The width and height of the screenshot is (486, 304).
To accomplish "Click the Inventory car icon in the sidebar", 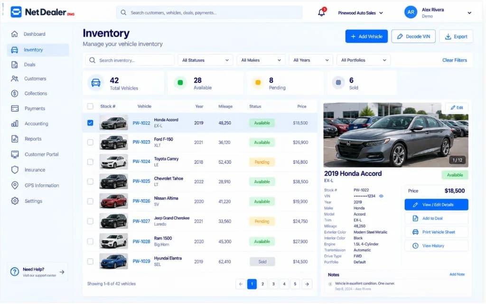I will pos(15,50).
